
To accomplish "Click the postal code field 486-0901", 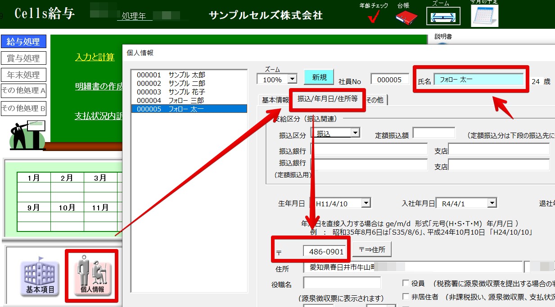I will (x=326, y=252).
